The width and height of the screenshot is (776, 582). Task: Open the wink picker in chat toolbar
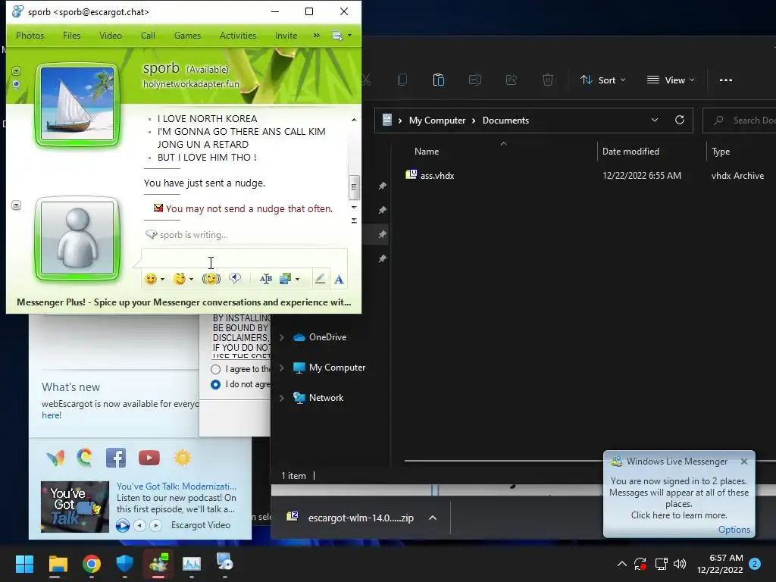pyautogui.click(x=179, y=279)
